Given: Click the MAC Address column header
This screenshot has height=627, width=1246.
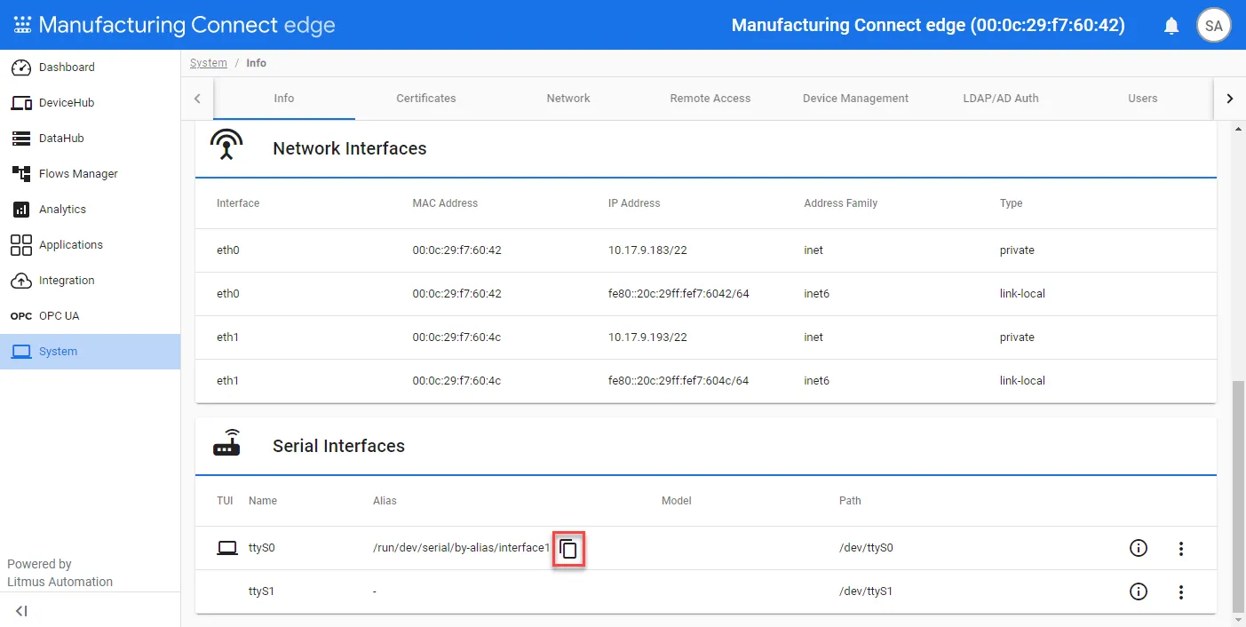Looking at the screenshot, I should tap(445, 203).
